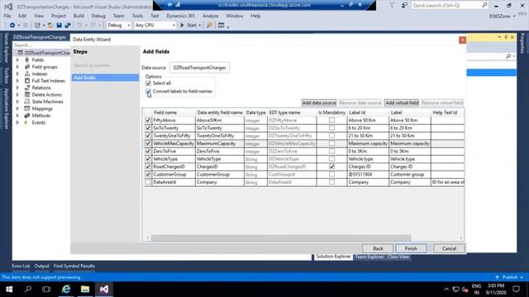529x297 pixels.
Task: Open the Build menu
Action: click(x=79, y=16)
